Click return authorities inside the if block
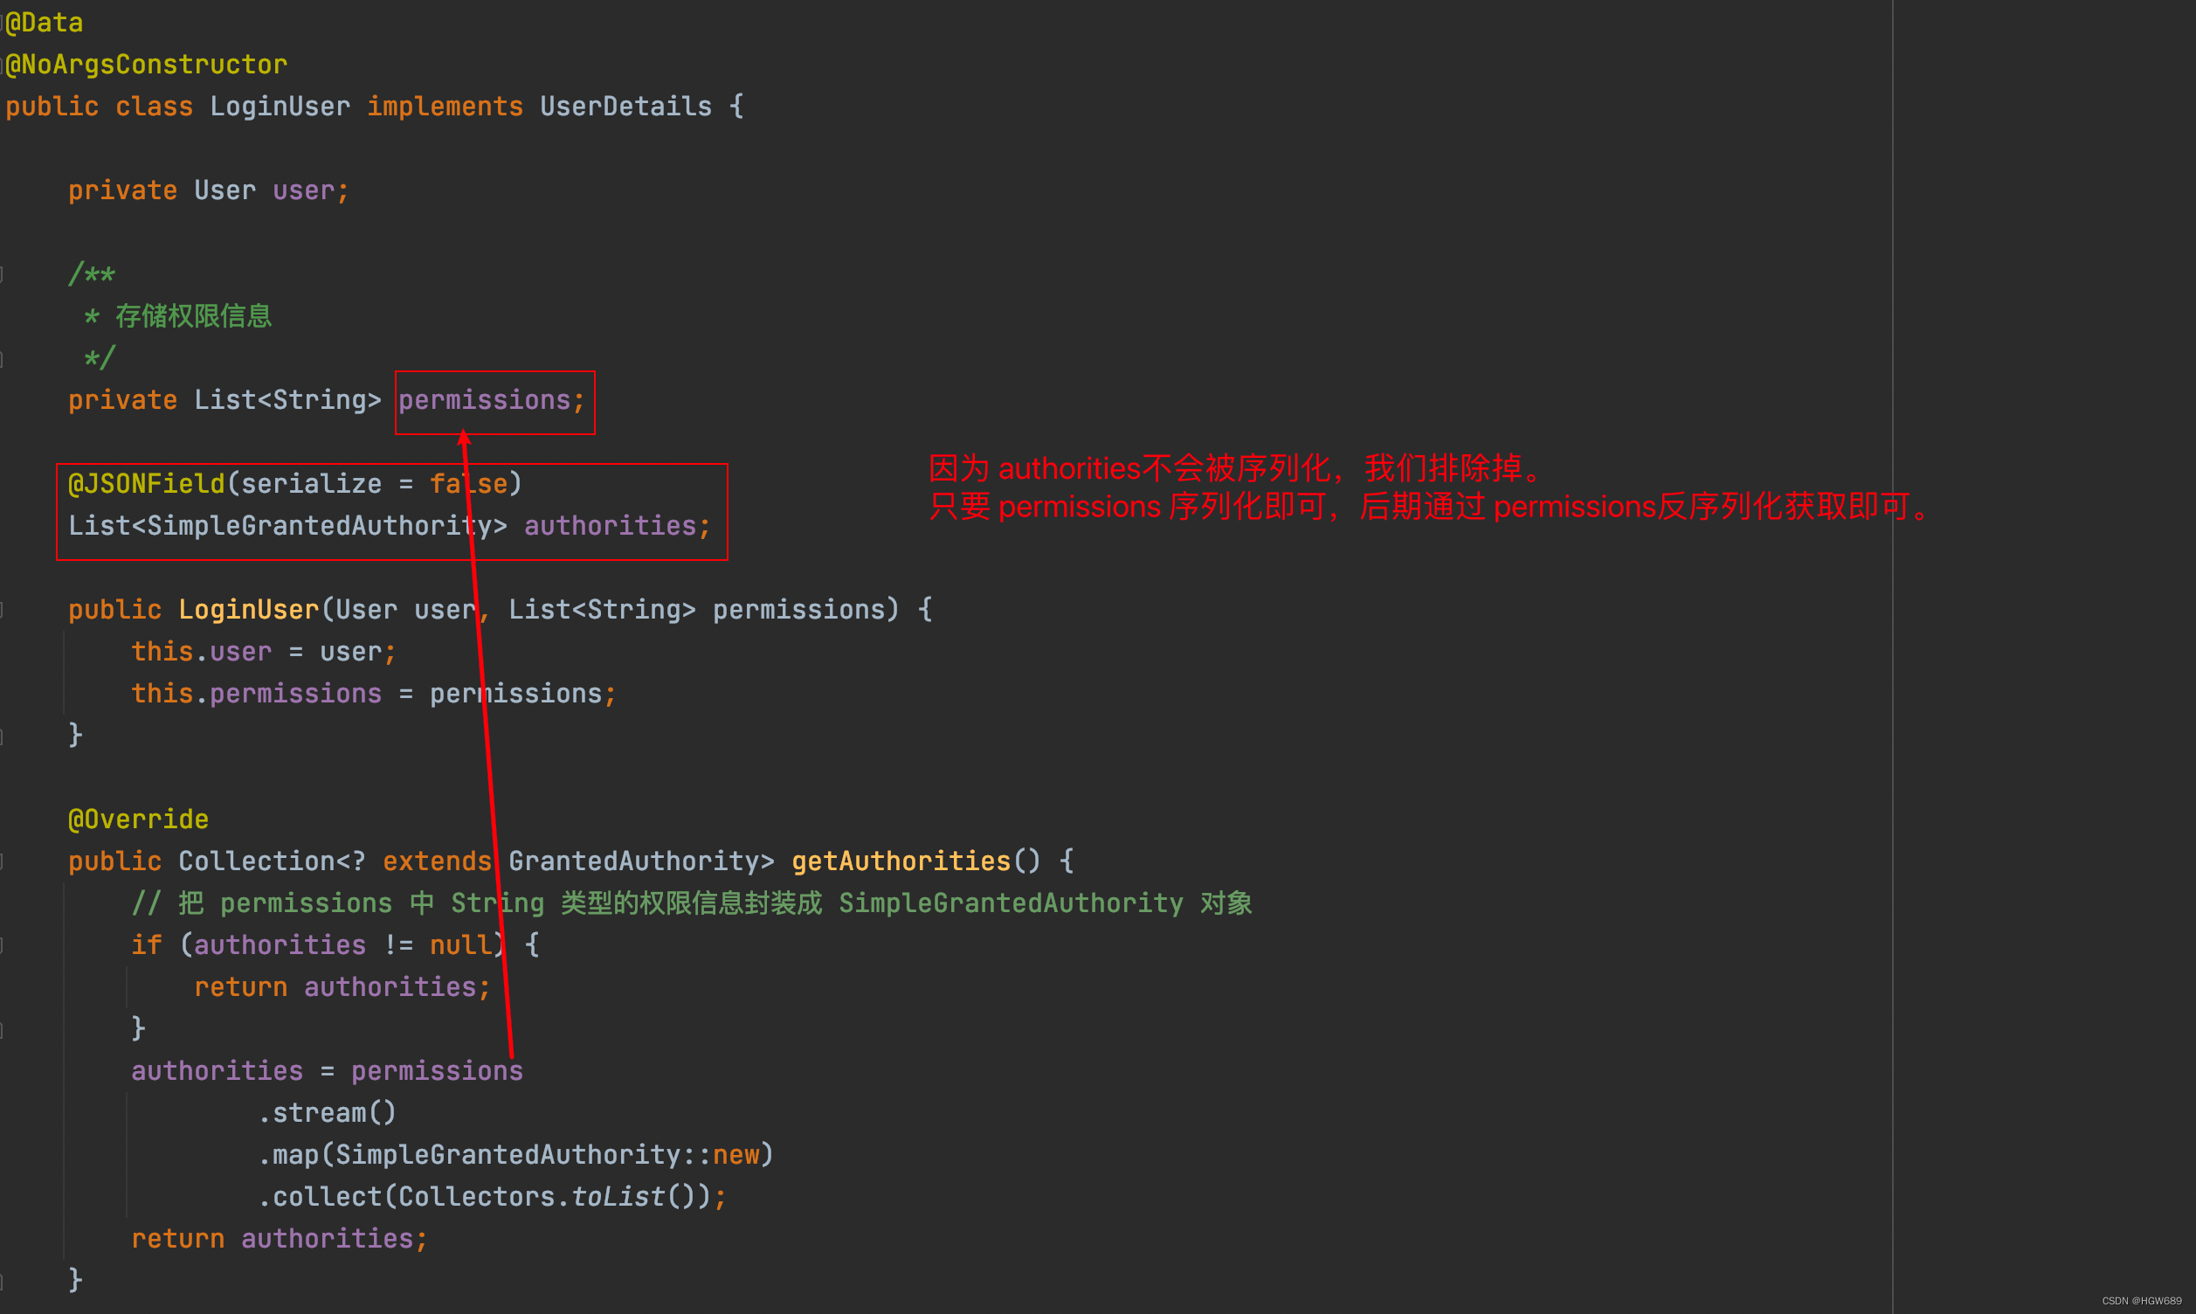The image size is (2196, 1314). tap(342, 986)
